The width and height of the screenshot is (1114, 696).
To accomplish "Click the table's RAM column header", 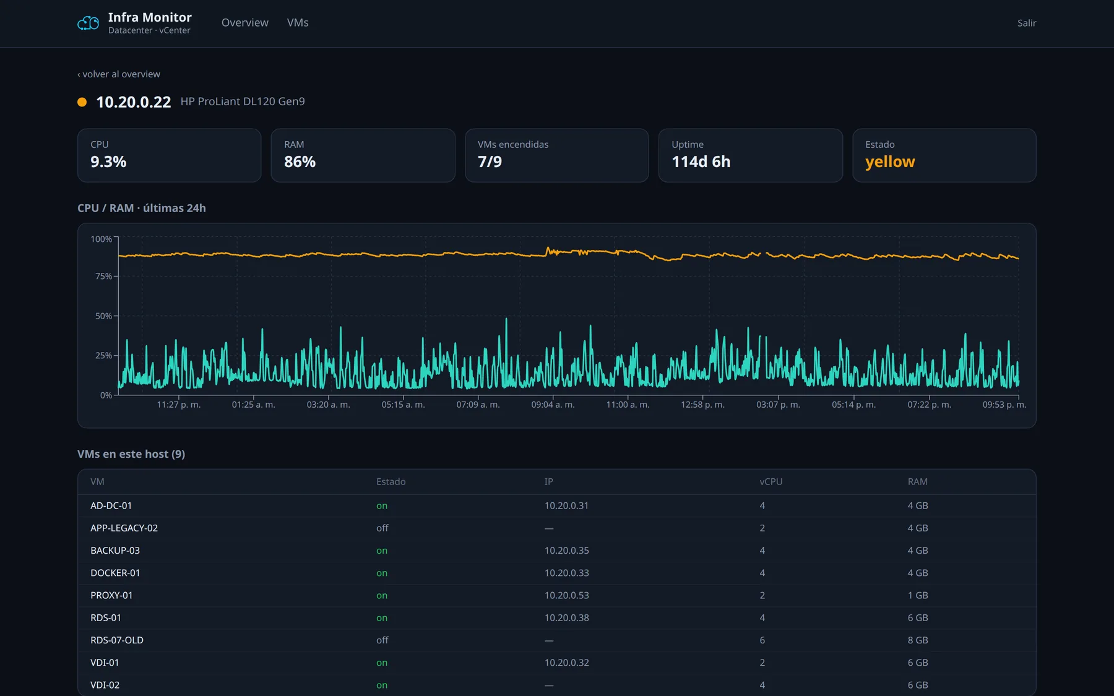I will click(x=918, y=482).
